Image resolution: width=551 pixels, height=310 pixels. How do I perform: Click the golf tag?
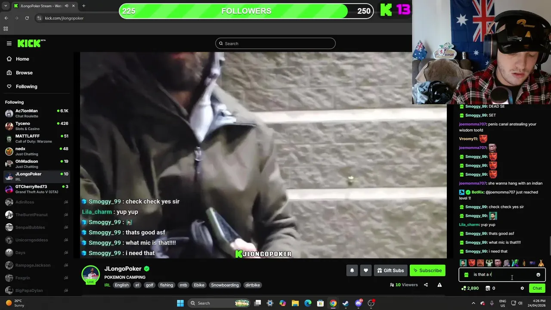149,285
